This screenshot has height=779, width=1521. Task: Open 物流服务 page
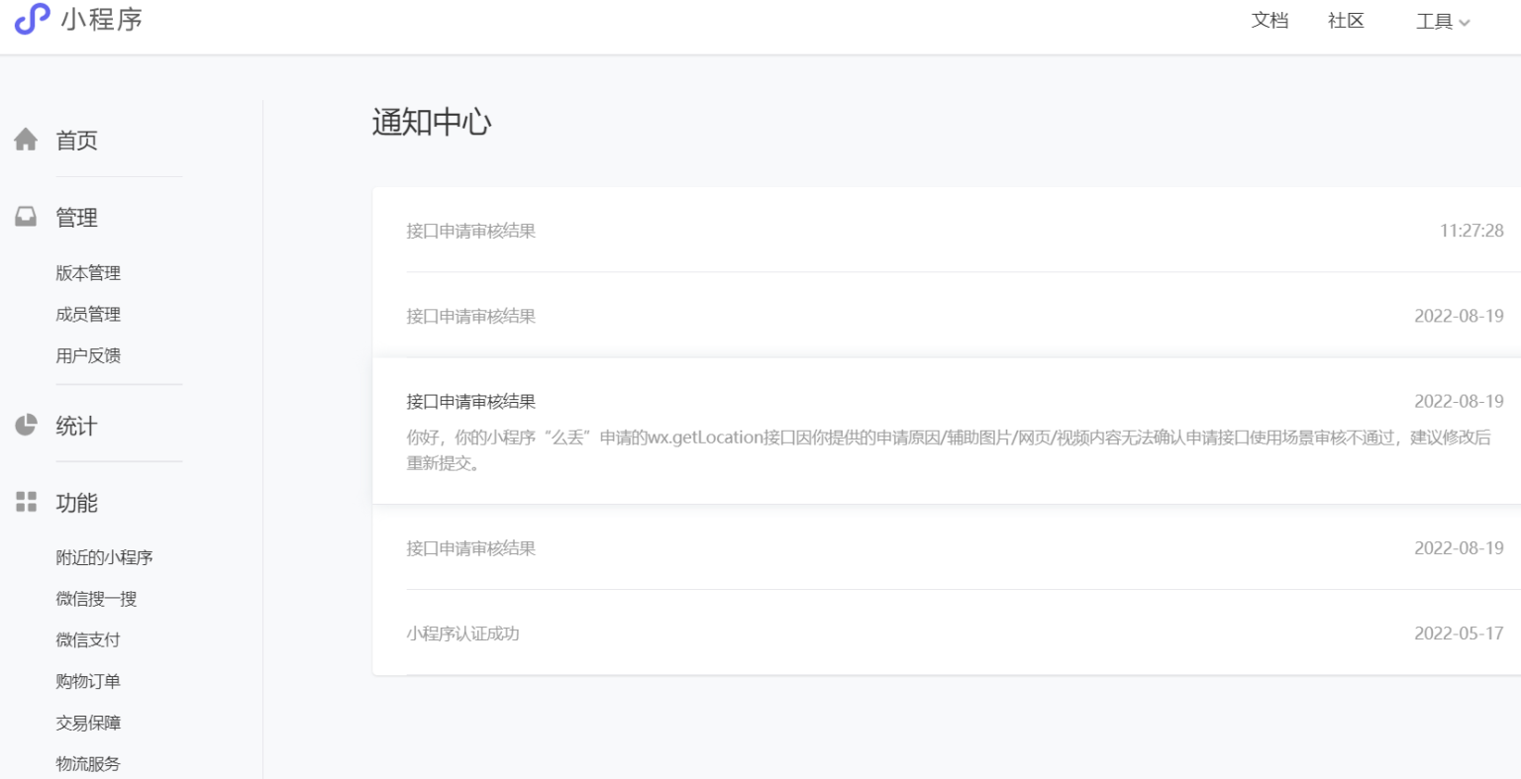[x=88, y=763]
